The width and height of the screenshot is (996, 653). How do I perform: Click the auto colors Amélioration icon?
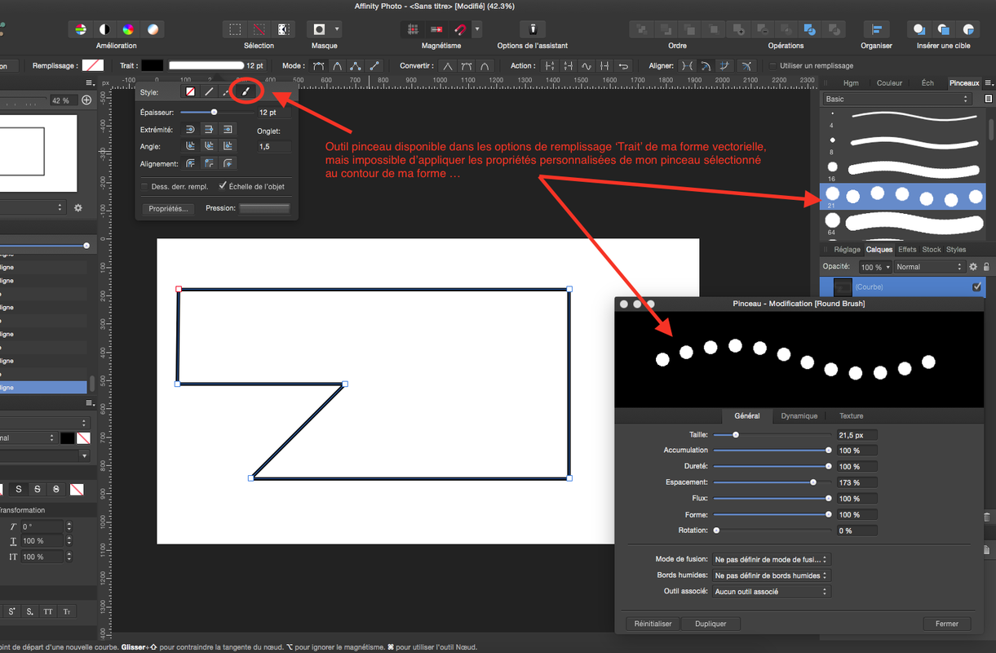tap(129, 29)
